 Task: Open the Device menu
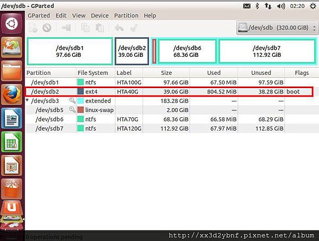(100, 15)
